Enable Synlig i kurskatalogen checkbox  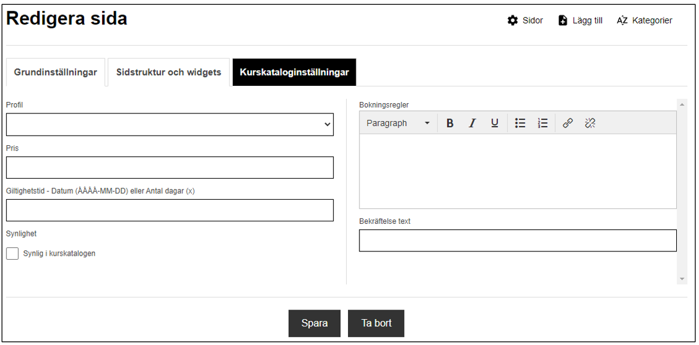pyautogui.click(x=13, y=254)
